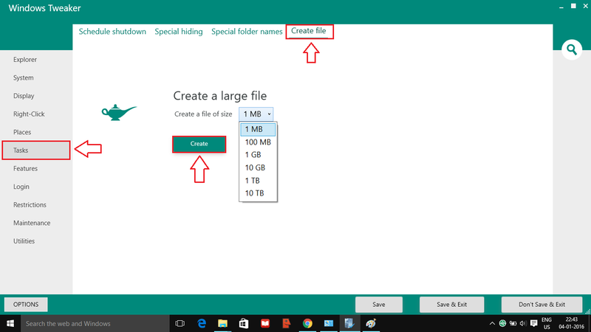Launch Google Chrome from taskbar

307,323
